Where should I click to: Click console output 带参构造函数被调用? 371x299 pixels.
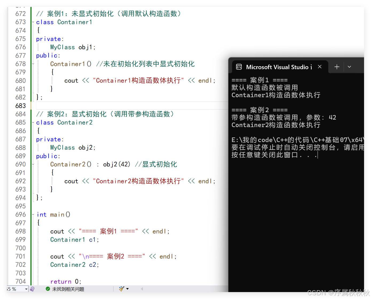coord(284,117)
